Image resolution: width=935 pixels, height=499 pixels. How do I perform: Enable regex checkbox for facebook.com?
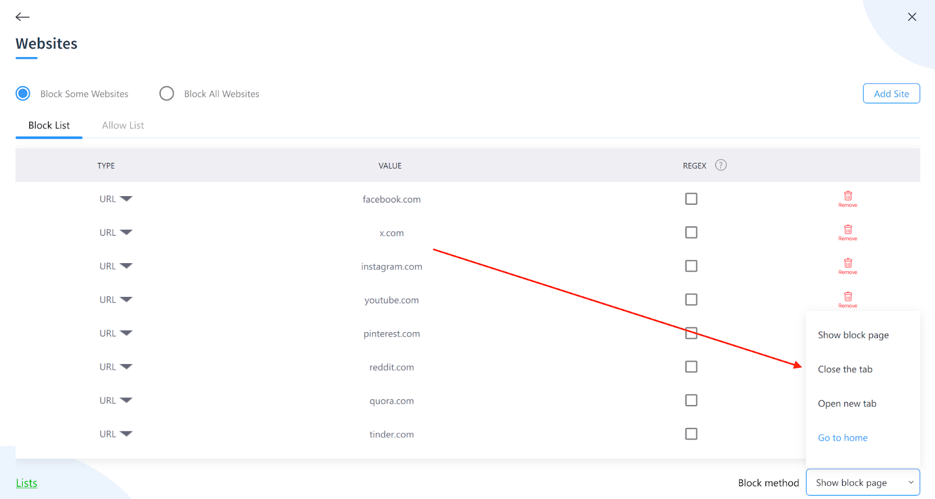[x=691, y=199]
